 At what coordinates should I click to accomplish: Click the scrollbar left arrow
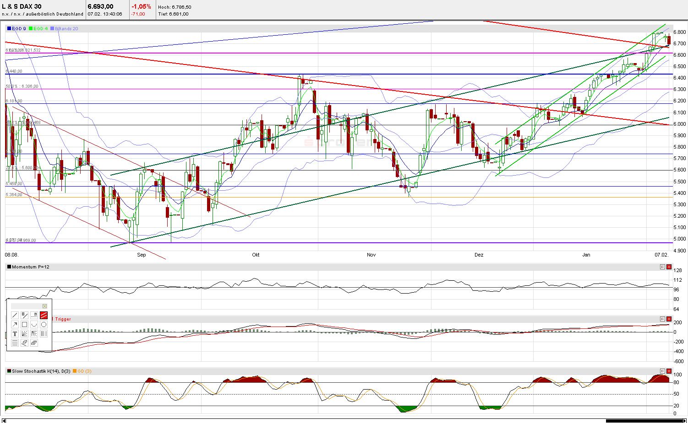(x=3, y=421)
